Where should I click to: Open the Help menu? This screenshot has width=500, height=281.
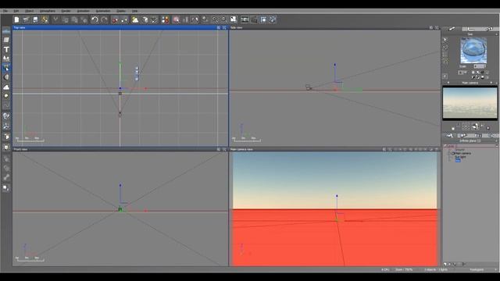(x=134, y=11)
